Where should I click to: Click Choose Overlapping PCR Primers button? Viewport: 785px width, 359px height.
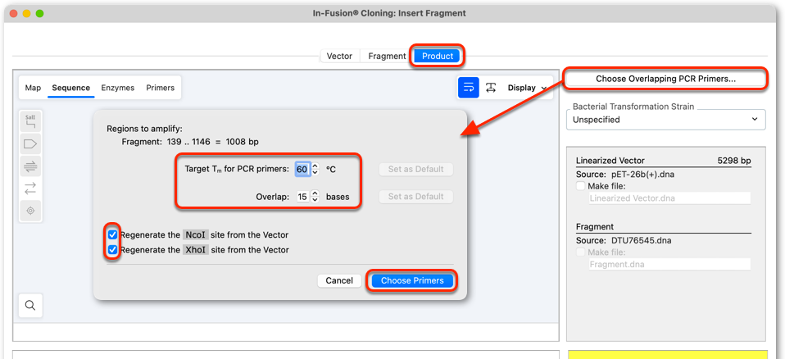(665, 79)
